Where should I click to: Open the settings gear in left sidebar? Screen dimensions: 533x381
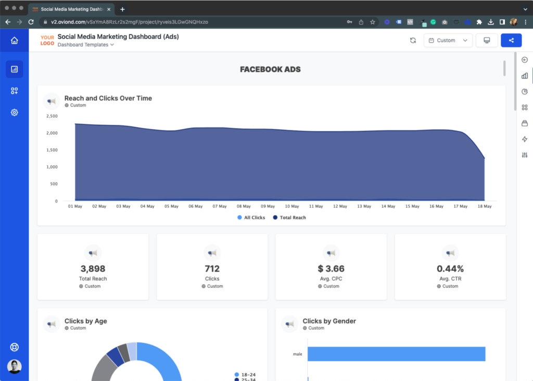(x=14, y=112)
